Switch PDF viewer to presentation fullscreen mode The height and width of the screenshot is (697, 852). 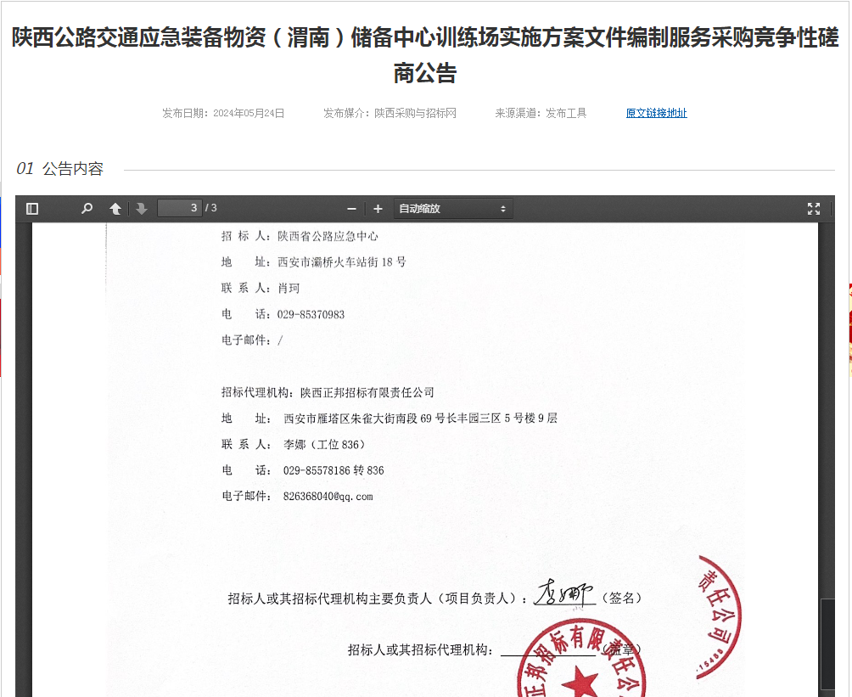click(814, 209)
